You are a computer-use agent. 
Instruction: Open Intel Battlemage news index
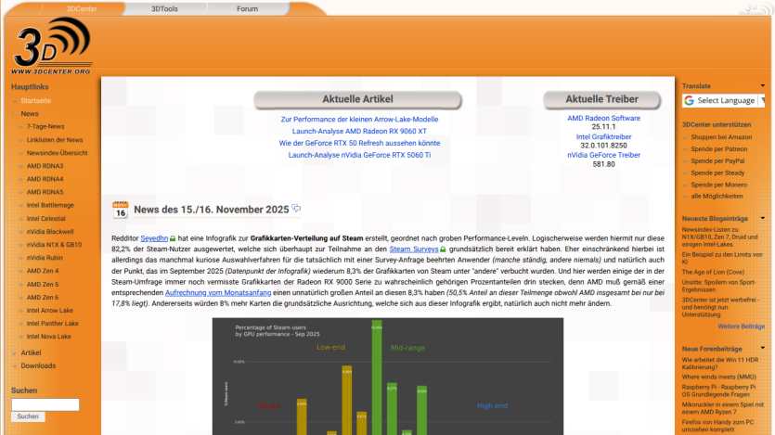click(x=50, y=205)
